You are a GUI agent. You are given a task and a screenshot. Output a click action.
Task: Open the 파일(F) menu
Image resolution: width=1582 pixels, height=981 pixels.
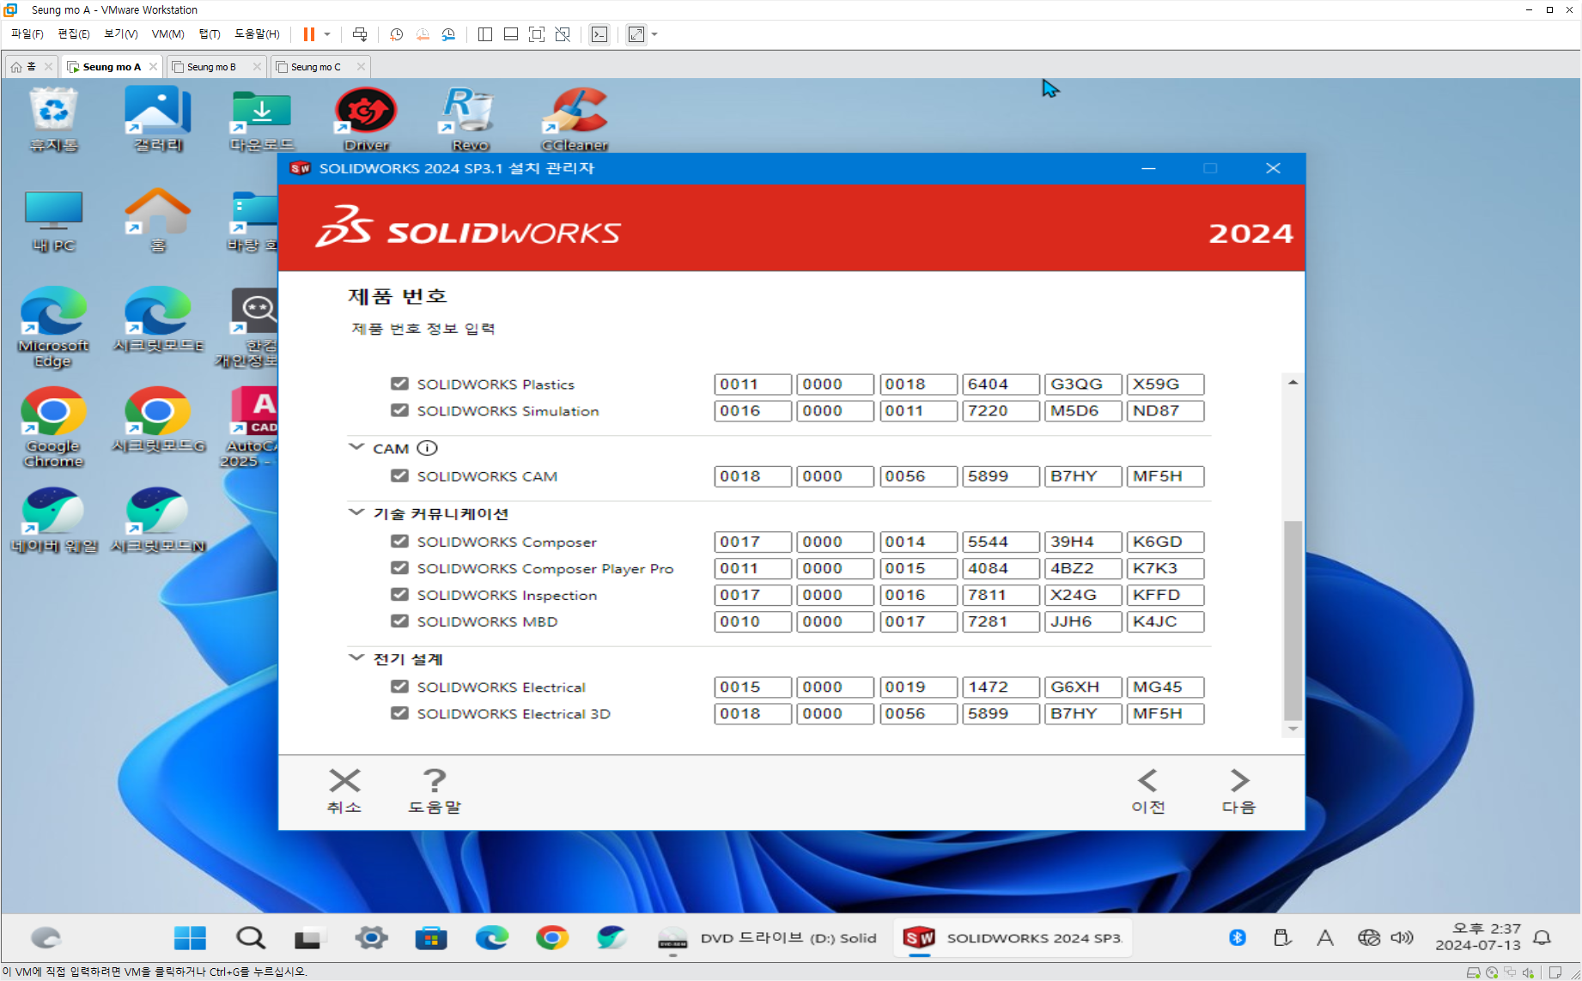pyautogui.click(x=27, y=34)
